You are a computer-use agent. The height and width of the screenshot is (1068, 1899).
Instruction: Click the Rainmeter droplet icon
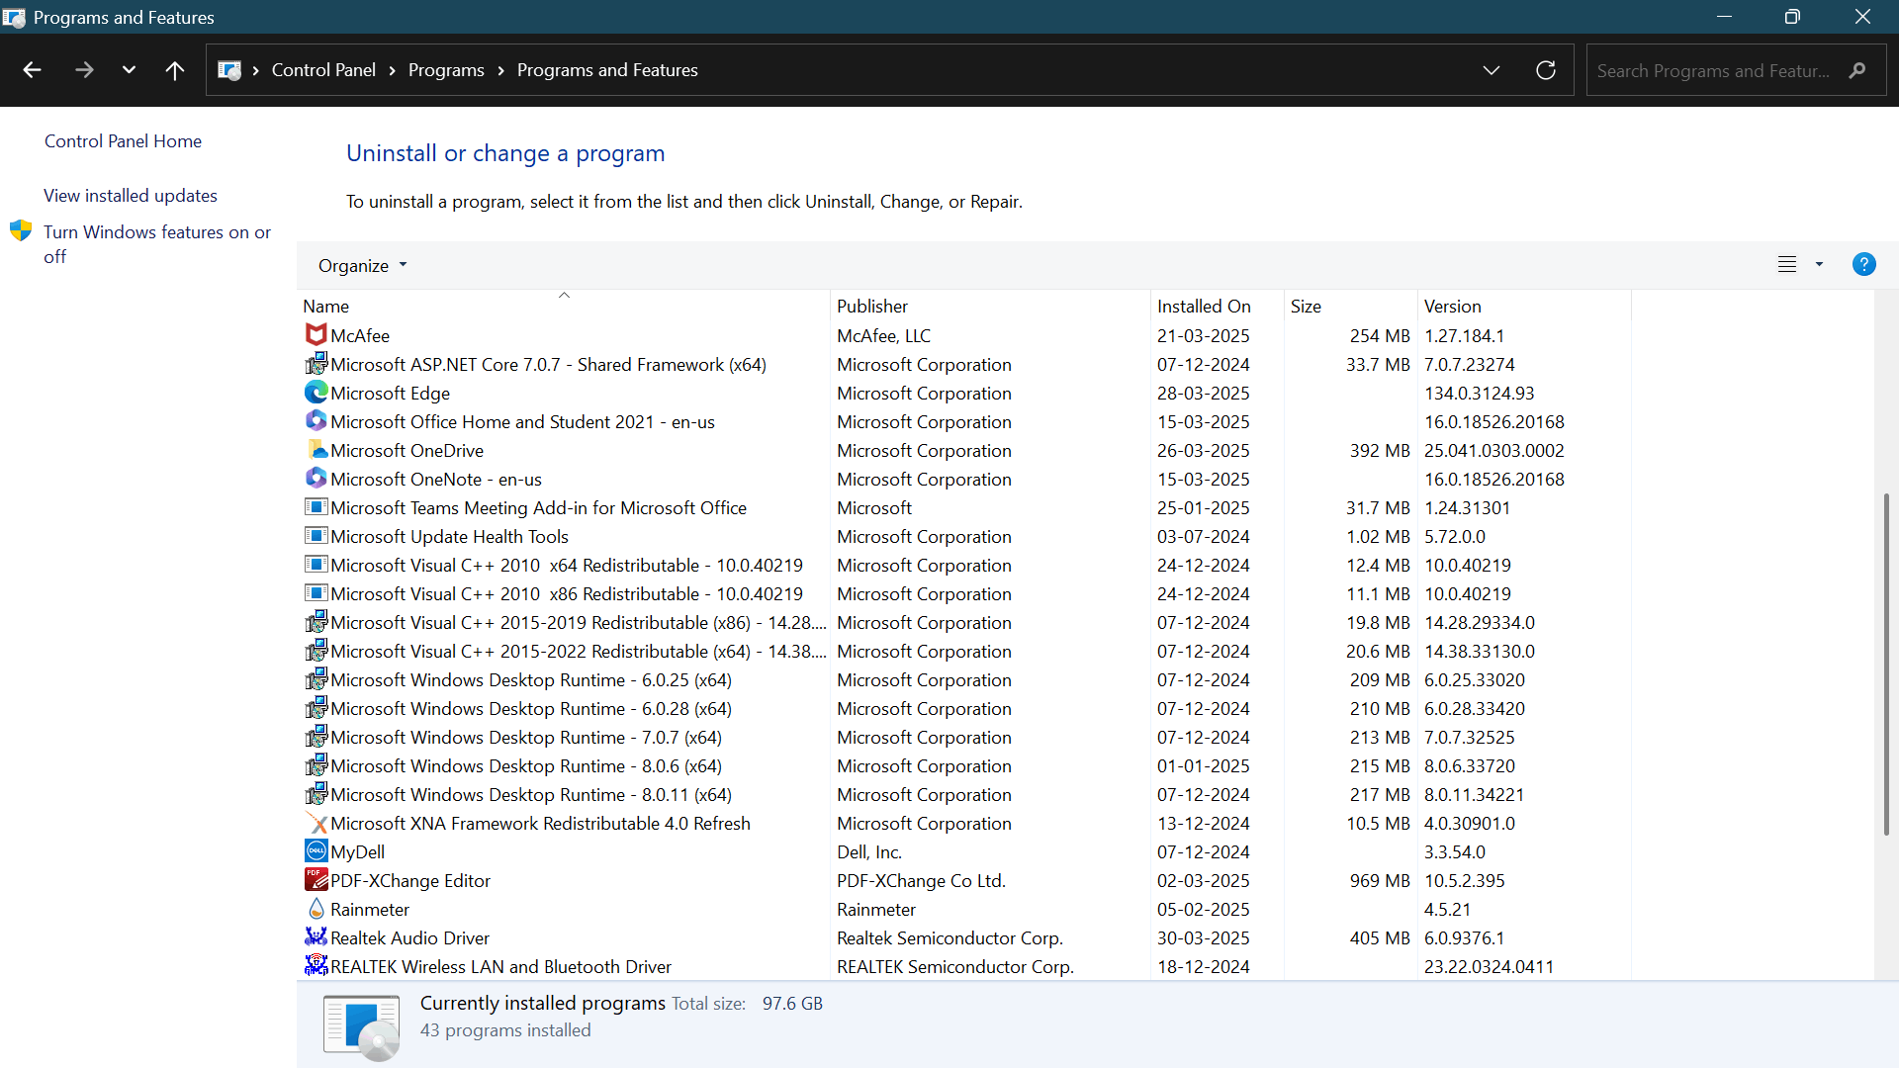click(315, 909)
